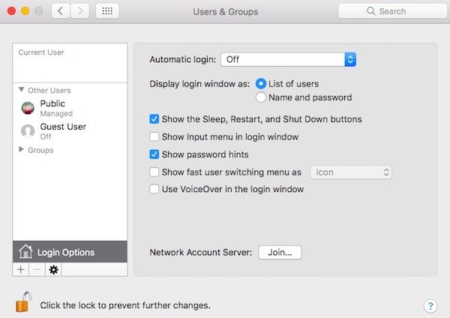Click the Public user avatar

click(x=28, y=108)
